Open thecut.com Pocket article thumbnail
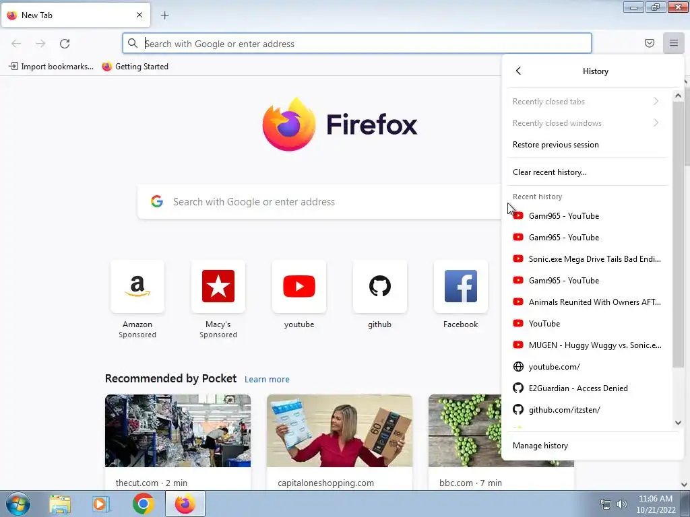This screenshot has width=690, height=517. pyautogui.click(x=178, y=431)
